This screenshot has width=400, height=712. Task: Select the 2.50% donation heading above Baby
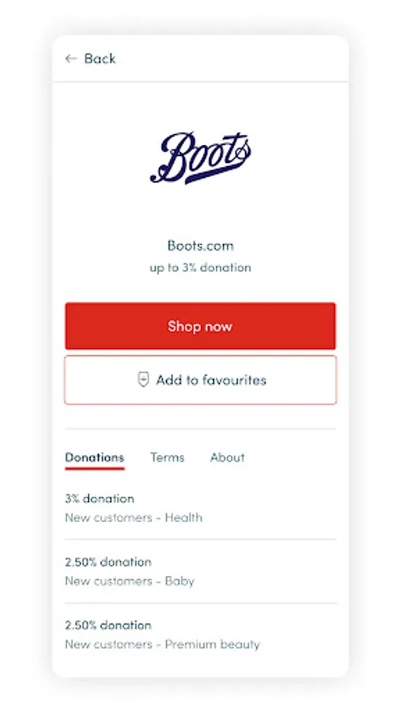point(108,562)
